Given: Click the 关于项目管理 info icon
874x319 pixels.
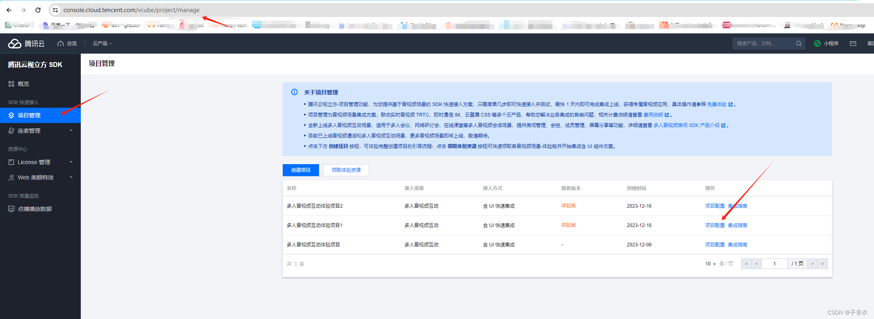Looking at the screenshot, I should (294, 92).
